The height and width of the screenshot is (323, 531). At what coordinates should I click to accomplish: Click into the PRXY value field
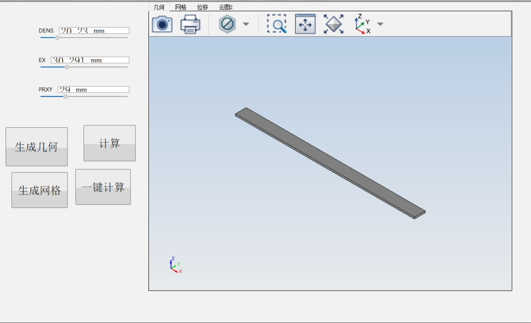coord(93,90)
